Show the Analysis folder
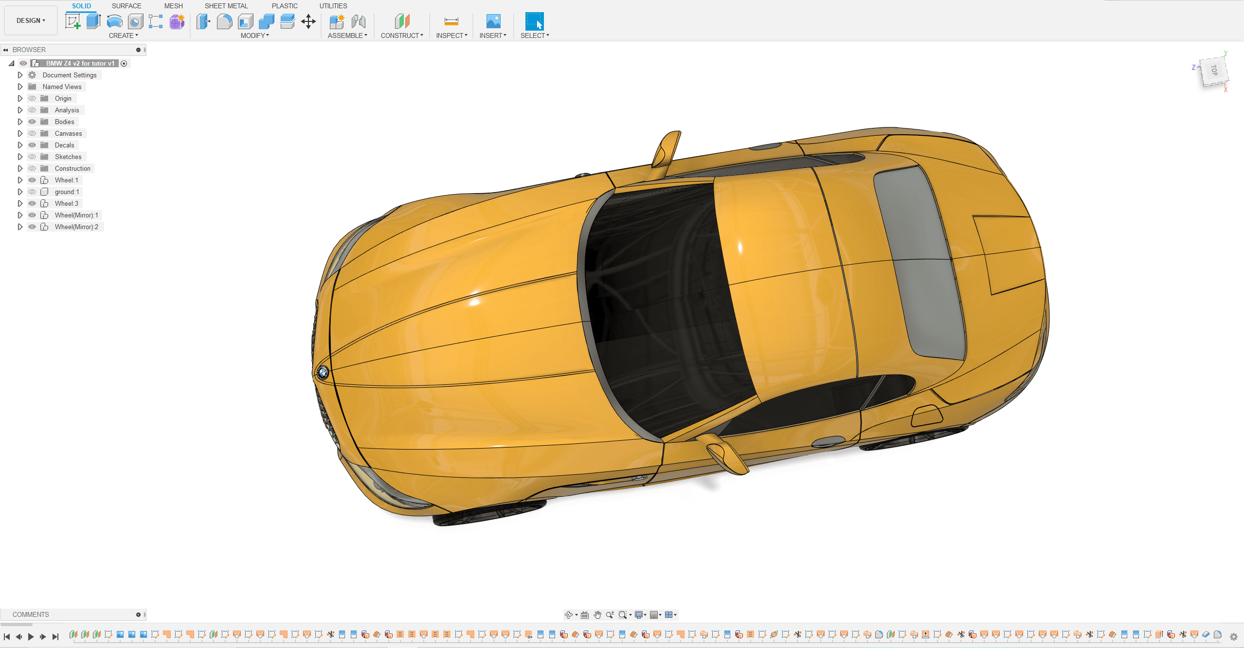1244x648 pixels. [32, 110]
